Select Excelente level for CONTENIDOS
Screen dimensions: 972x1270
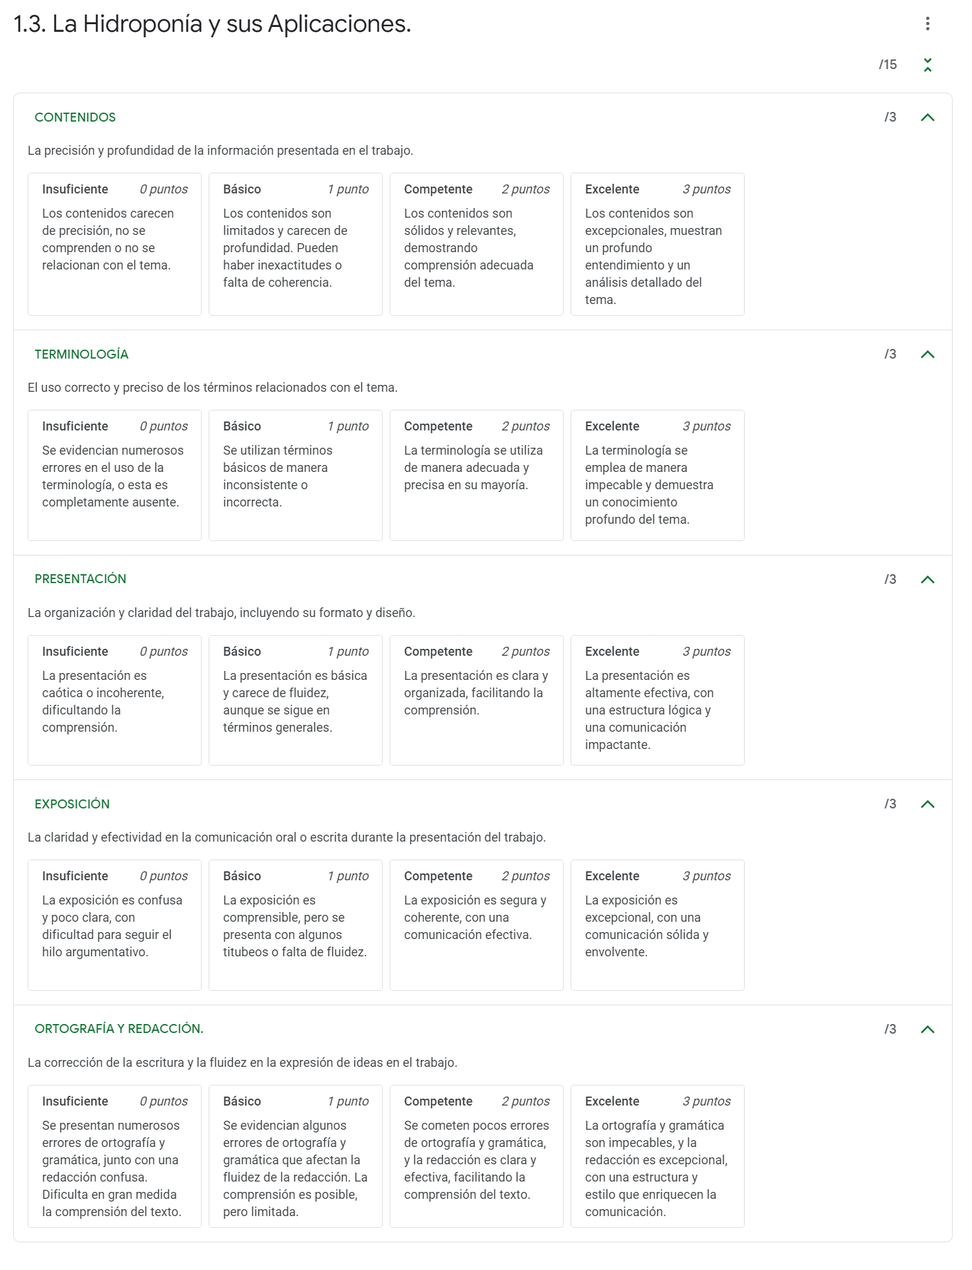point(657,245)
